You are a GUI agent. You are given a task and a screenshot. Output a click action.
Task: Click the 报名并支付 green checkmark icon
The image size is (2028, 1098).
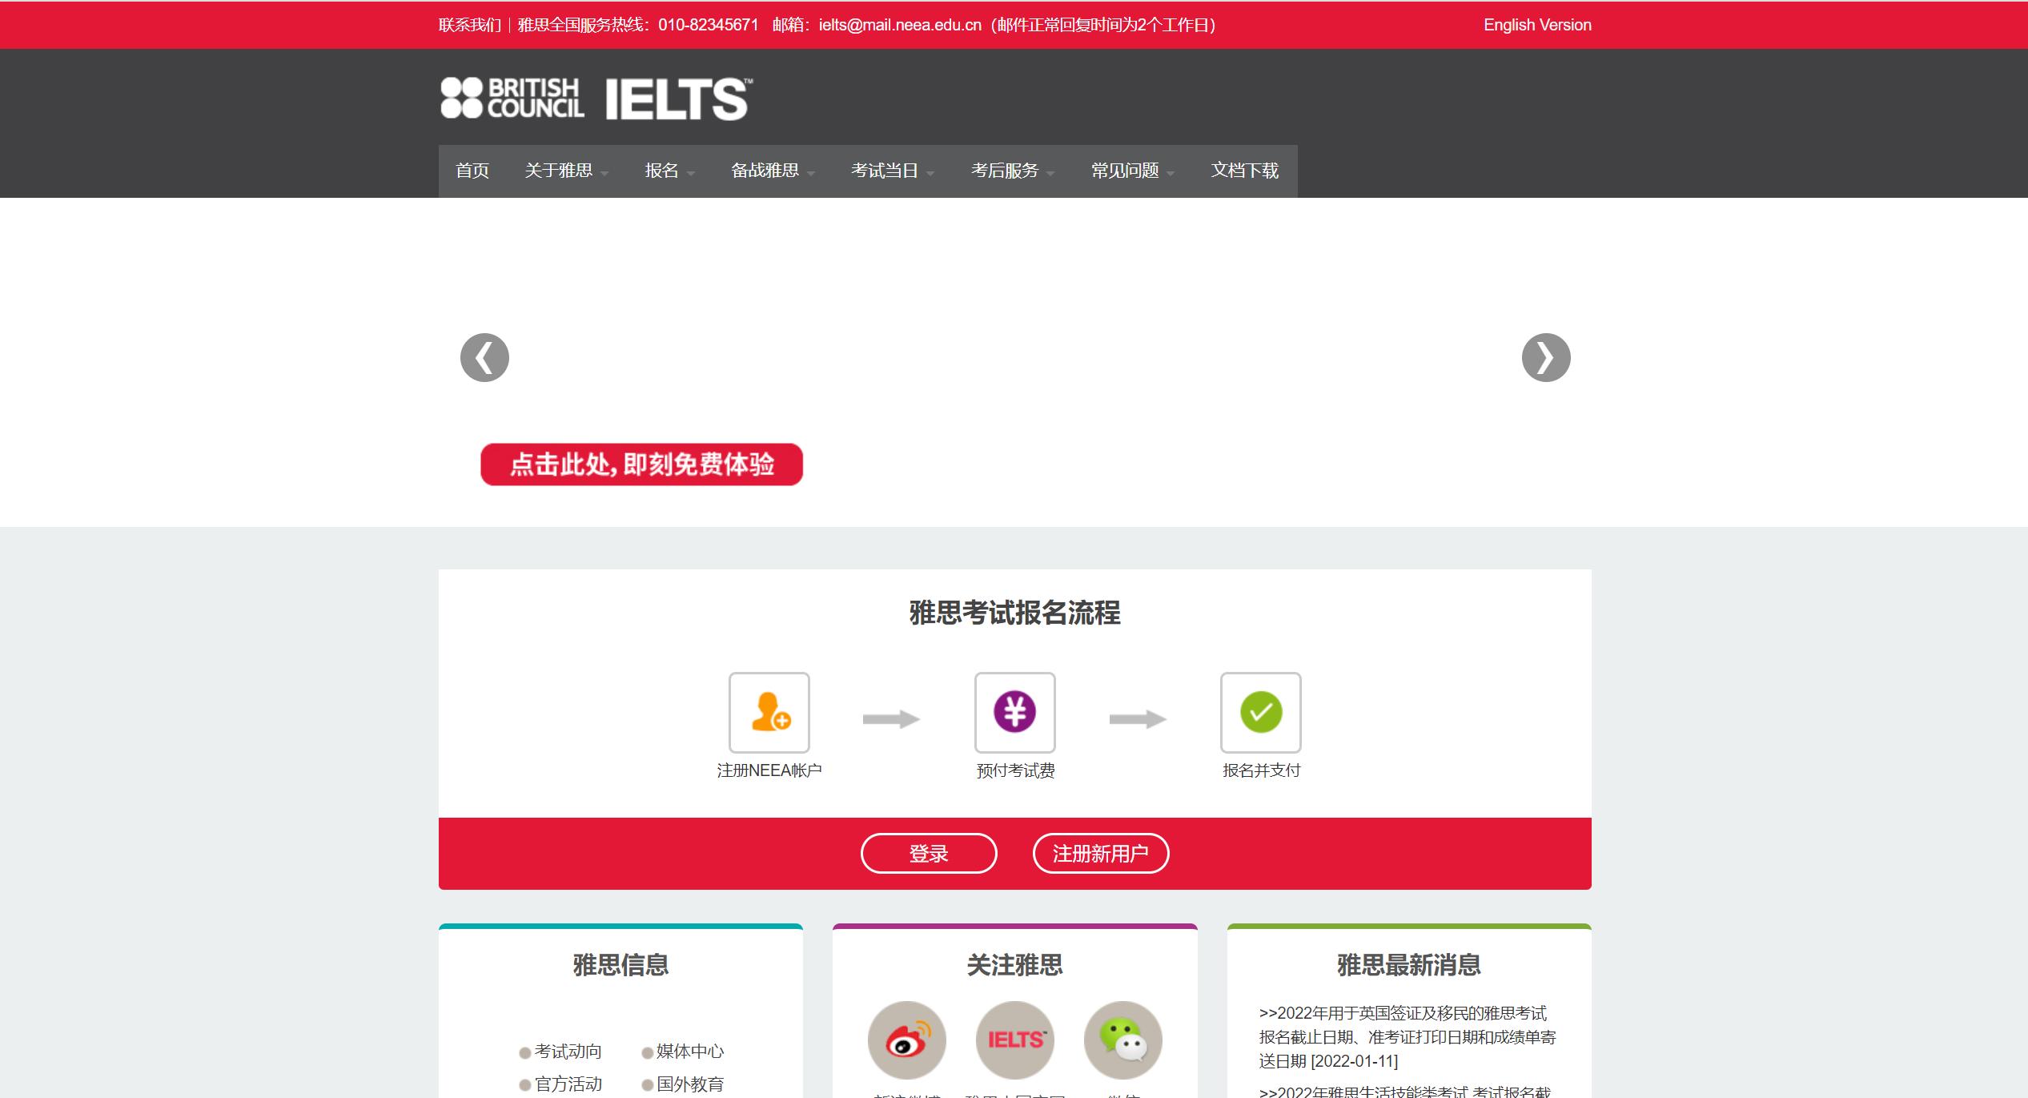coord(1259,714)
